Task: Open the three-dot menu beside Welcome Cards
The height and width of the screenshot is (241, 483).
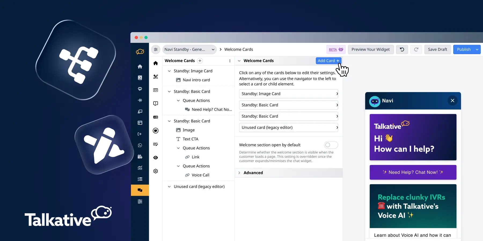Action: click(230, 61)
